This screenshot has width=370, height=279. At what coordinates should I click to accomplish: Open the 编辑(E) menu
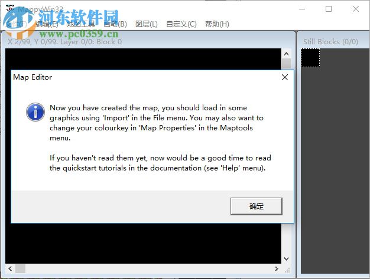pos(47,24)
